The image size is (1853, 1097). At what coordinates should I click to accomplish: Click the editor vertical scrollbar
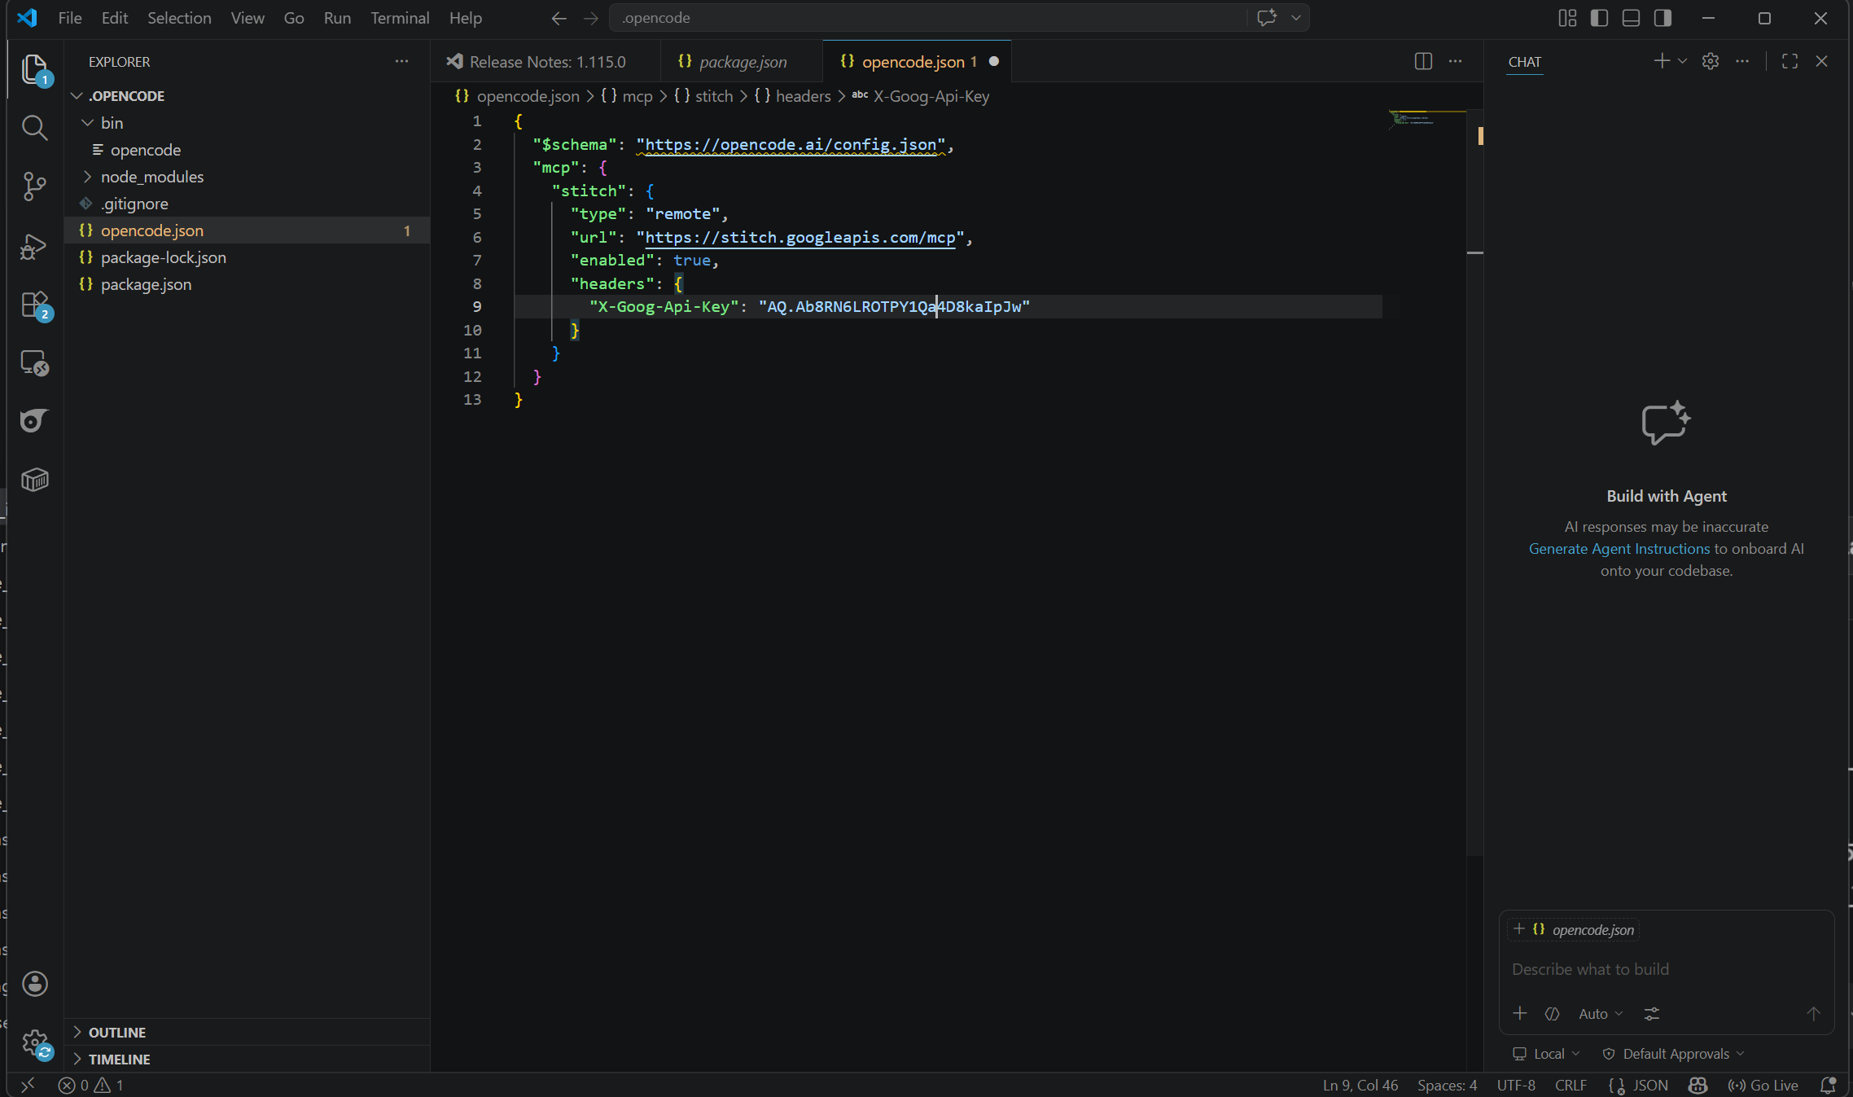tap(1474, 480)
